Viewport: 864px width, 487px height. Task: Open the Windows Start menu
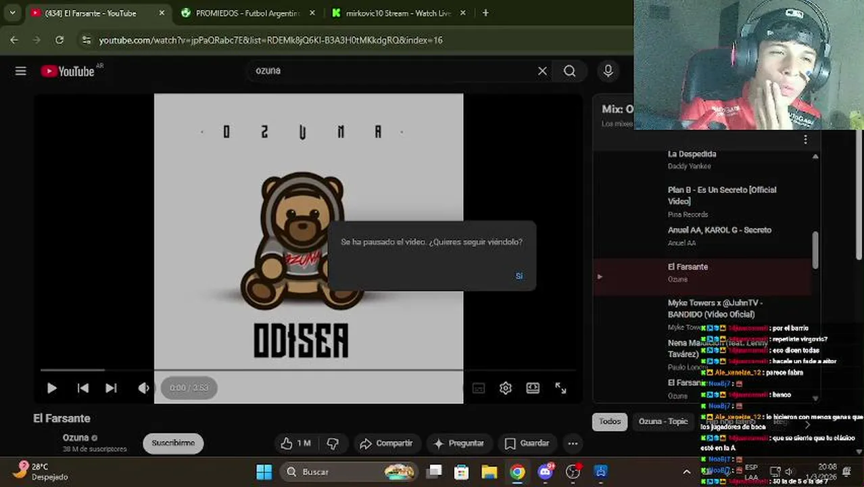tap(264, 471)
